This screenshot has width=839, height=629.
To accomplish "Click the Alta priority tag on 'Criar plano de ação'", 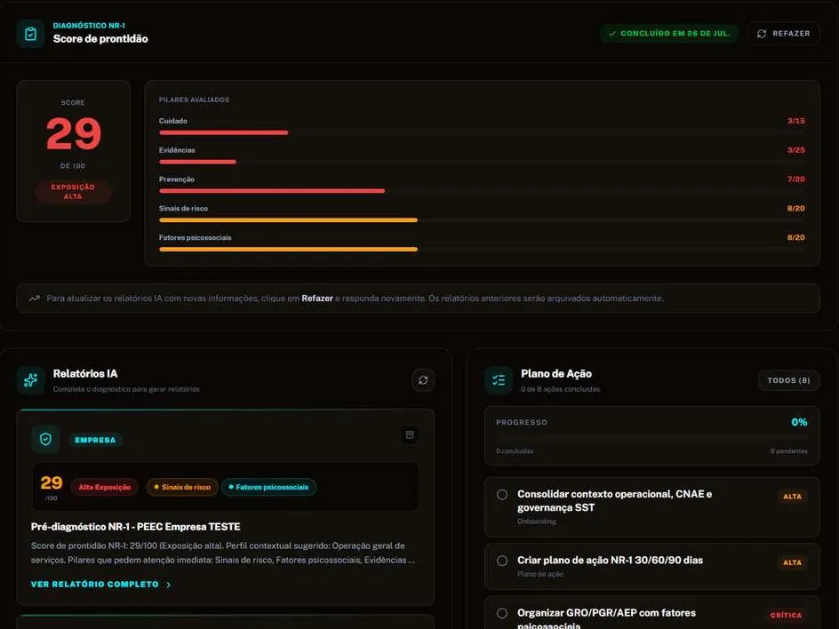I will point(793,562).
